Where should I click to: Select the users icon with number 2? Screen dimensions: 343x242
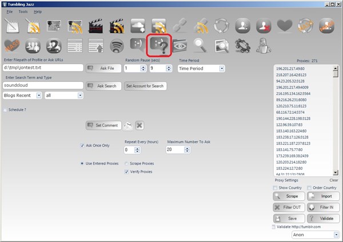click(54, 46)
